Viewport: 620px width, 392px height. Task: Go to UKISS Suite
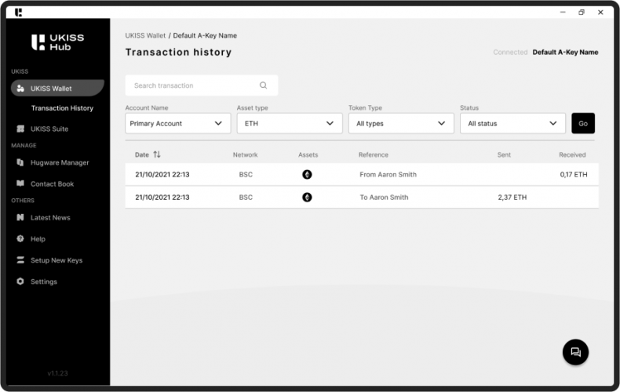[x=49, y=129]
